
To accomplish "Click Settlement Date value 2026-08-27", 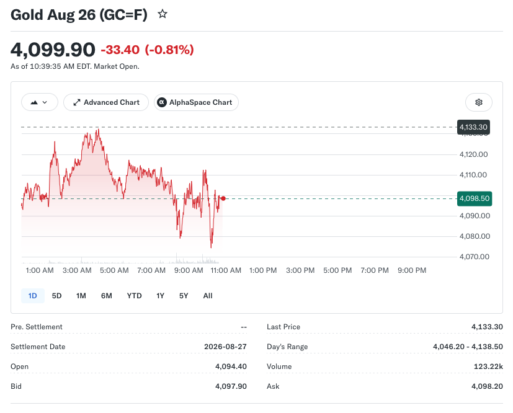I will (x=225, y=347).
